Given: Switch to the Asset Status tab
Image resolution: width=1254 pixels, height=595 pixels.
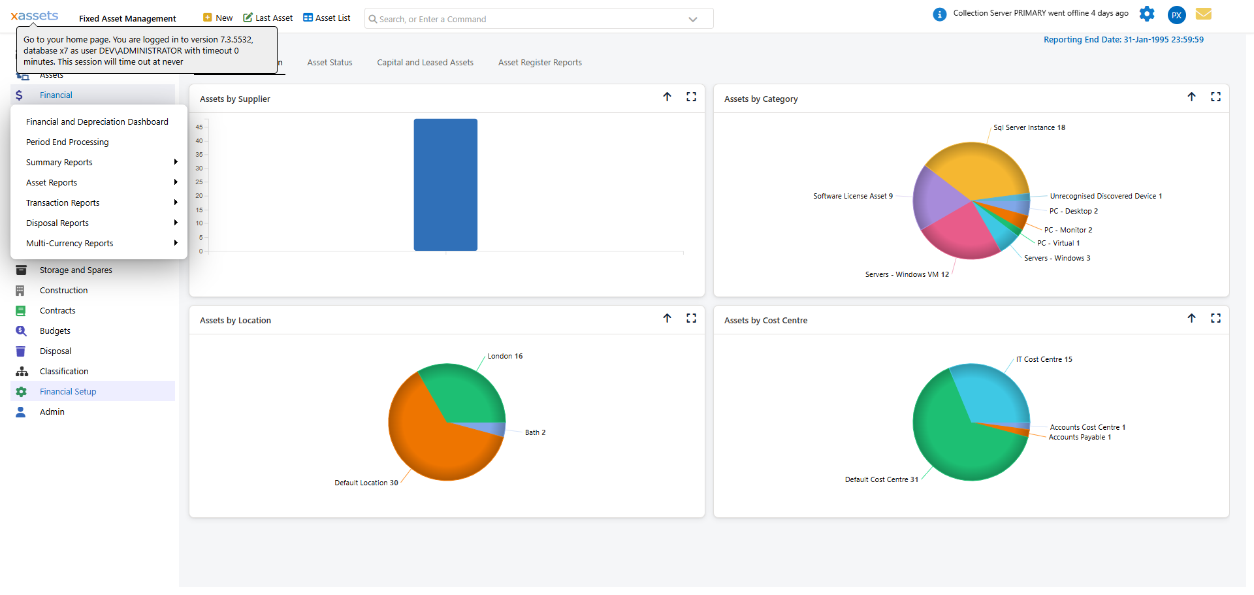Looking at the screenshot, I should (330, 63).
